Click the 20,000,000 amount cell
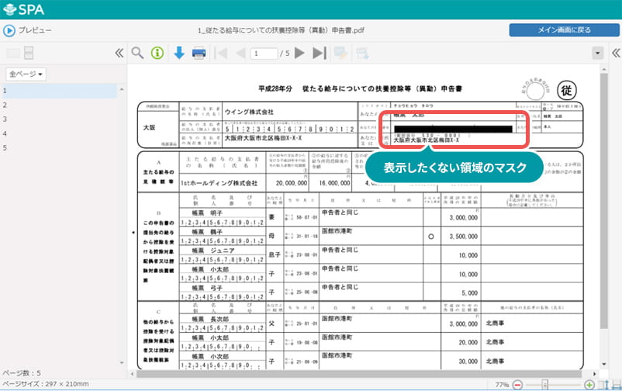622x391 pixels. 292,183
